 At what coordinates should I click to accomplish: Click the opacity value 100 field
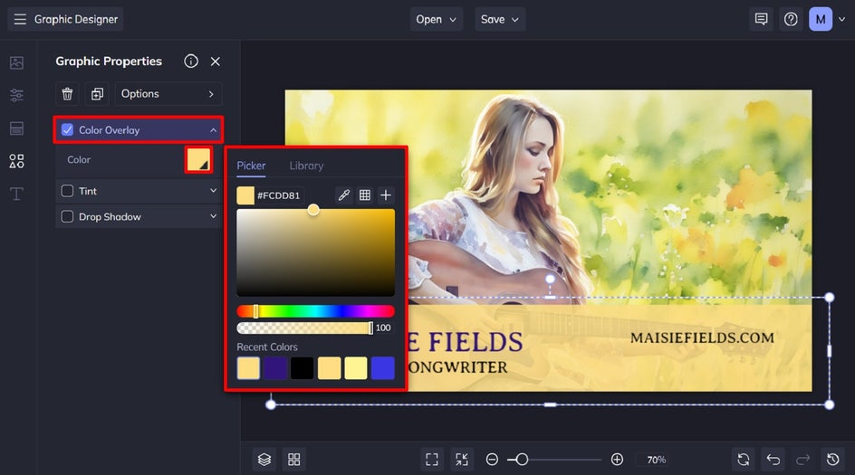click(383, 328)
